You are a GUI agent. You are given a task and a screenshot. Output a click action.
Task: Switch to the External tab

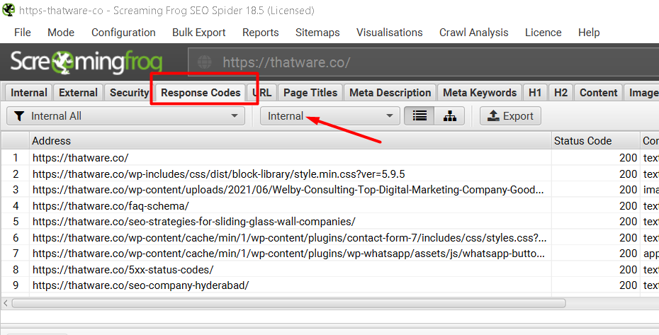[x=78, y=93]
